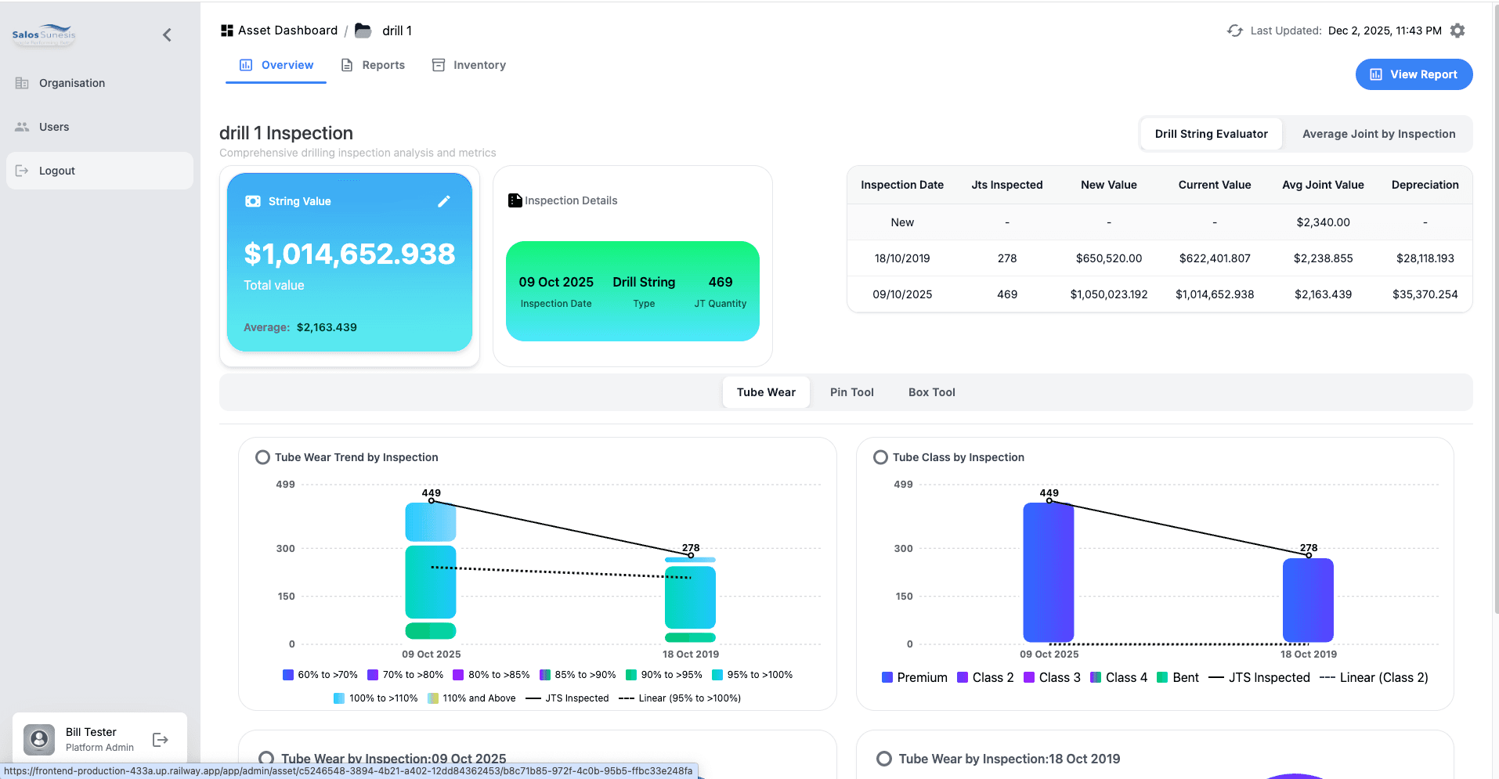Viewport: 1499px width, 779px height.
Task: Click the Bill Tester avatar icon
Action: point(39,739)
